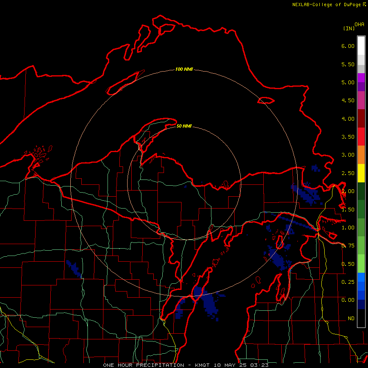The height and width of the screenshot is (368, 368).
Task: Pick the yellow swatch beside 2.50
Action: (x=361, y=173)
